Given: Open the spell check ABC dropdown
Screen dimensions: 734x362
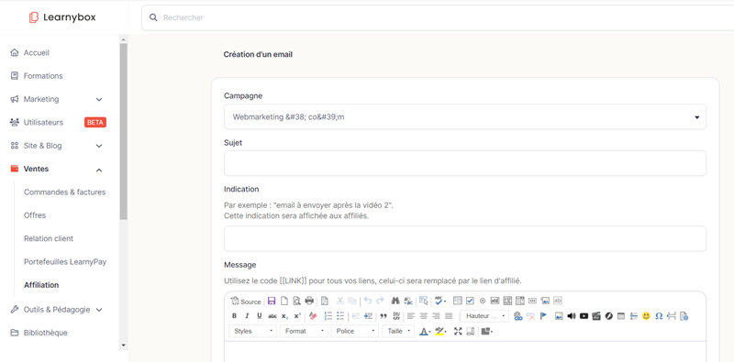Looking at the screenshot, I should pyautogui.click(x=440, y=301).
